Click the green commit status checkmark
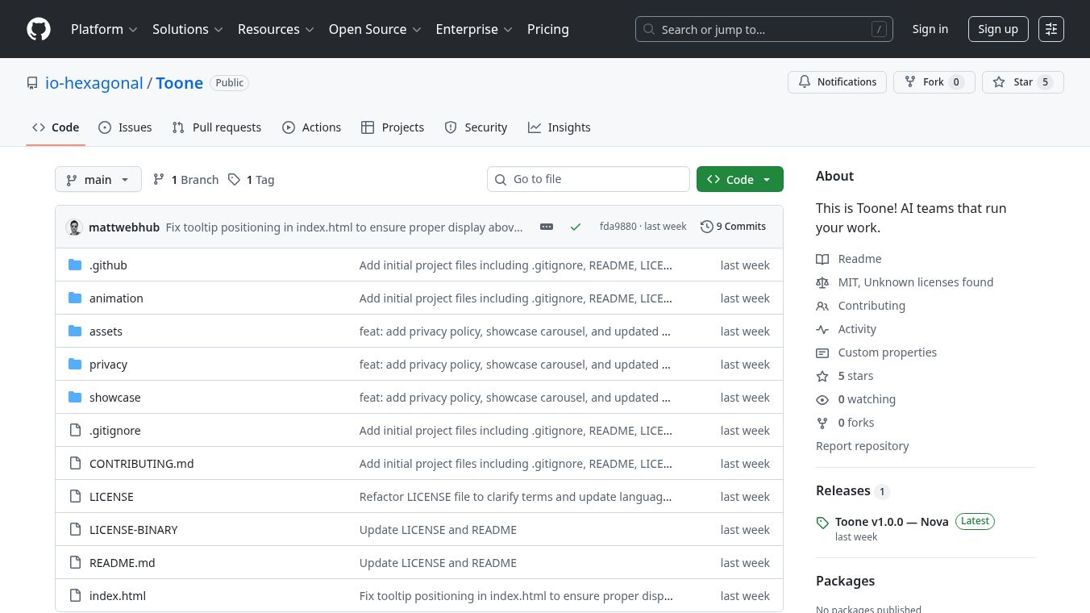 pyautogui.click(x=575, y=227)
